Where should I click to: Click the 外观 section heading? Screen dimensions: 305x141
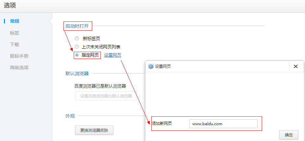point(70,116)
